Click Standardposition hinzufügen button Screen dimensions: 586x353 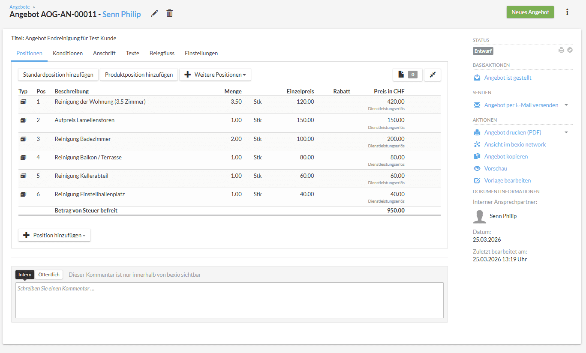(x=58, y=75)
